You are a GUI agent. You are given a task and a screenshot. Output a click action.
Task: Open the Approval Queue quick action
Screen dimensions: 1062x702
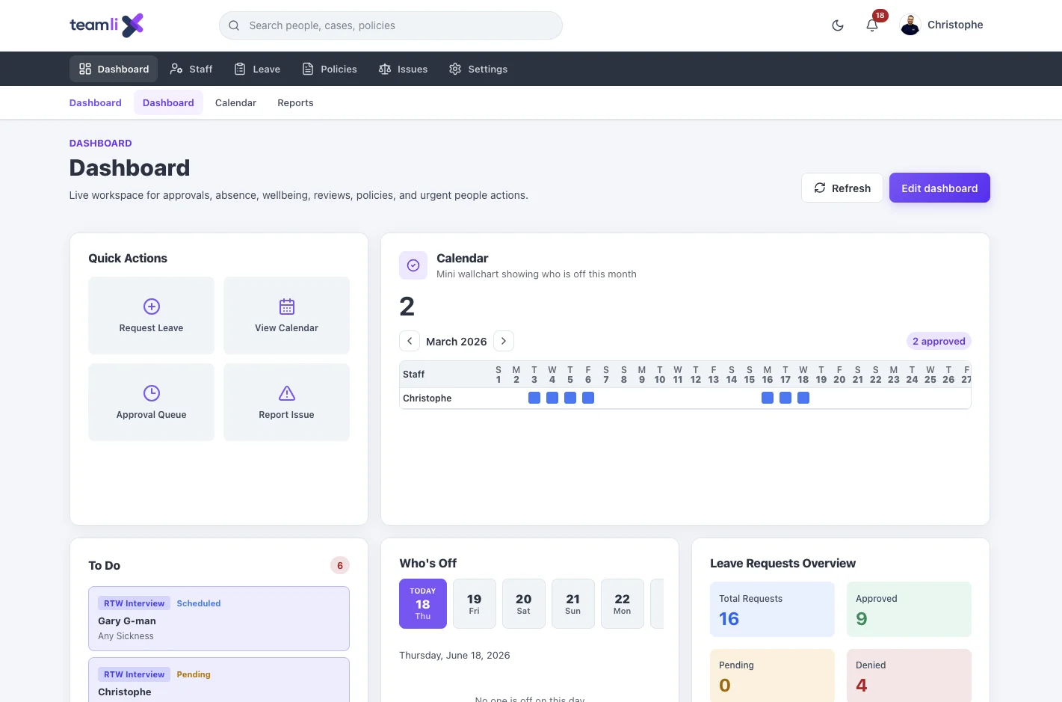click(151, 402)
